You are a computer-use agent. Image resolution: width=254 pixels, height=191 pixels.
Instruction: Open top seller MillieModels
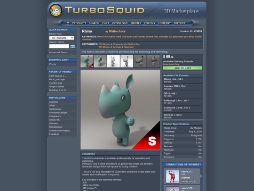[x=56, y=127]
